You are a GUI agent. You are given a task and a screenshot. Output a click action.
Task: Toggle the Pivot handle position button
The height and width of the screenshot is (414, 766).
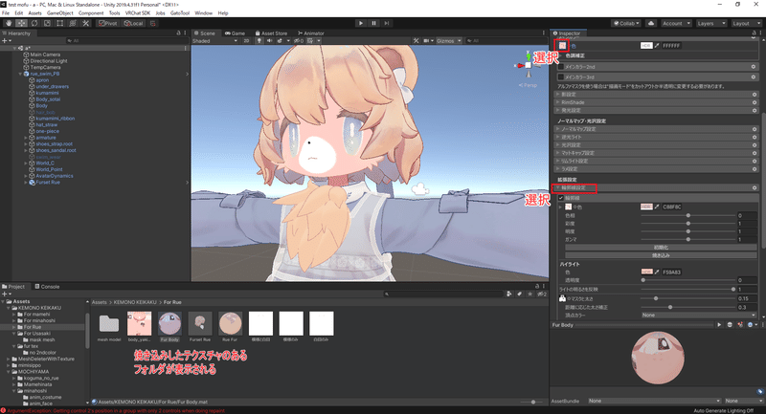tap(107, 23)
